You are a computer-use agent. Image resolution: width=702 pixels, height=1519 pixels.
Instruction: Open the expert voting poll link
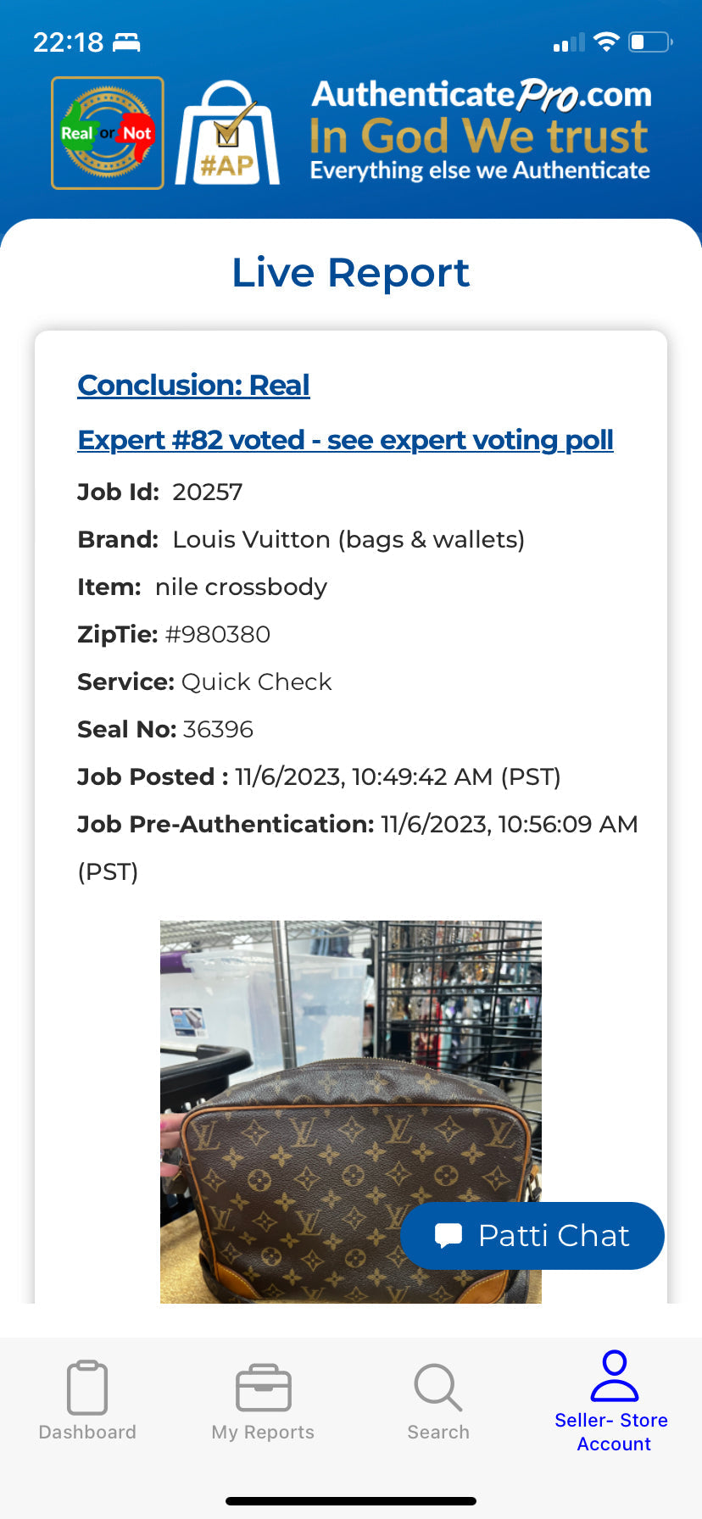coord(345,440)
